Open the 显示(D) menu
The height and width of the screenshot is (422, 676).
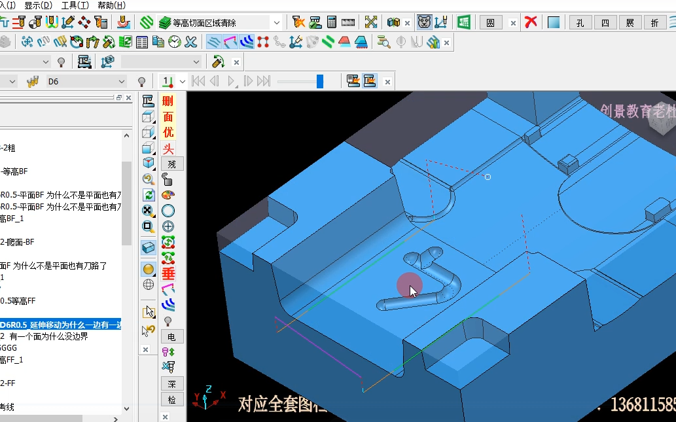pyautogui.click(x=38, y=5)
